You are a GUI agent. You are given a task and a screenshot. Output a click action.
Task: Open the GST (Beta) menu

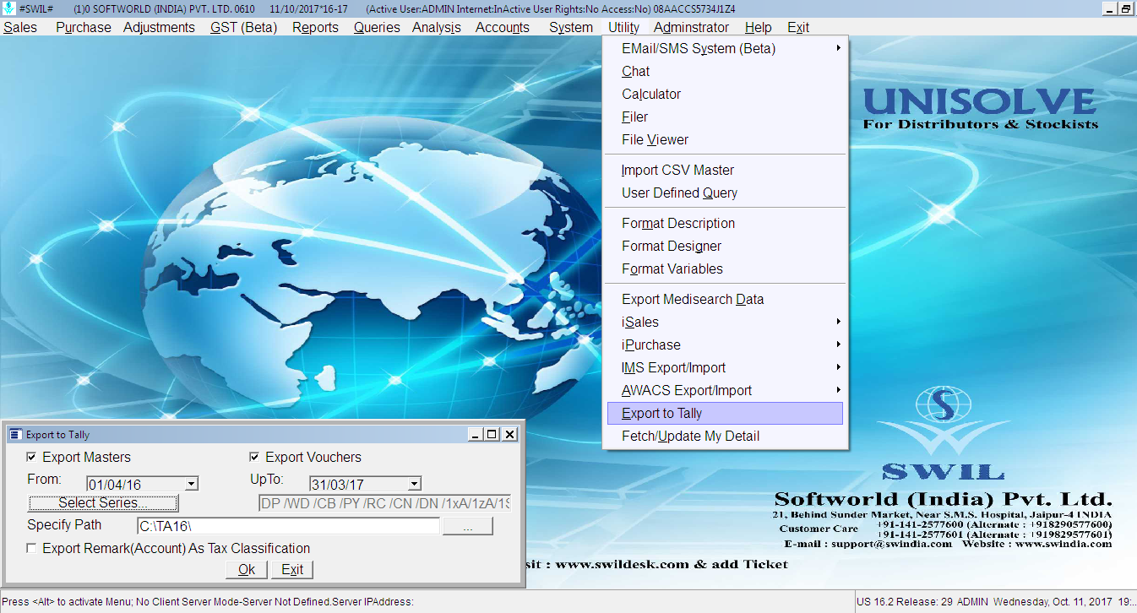243,27
